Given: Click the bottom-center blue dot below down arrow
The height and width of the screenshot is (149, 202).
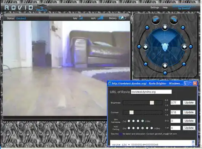Looking at the screenshot, I should pyautogui.click(x=165, y=73).
